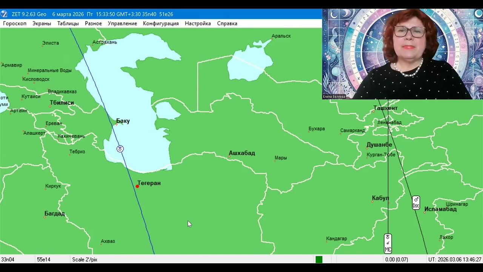This screenshot has width=483, height=272.
Task: Click the Ашхабад city label
Action: (x=242, y=153)
